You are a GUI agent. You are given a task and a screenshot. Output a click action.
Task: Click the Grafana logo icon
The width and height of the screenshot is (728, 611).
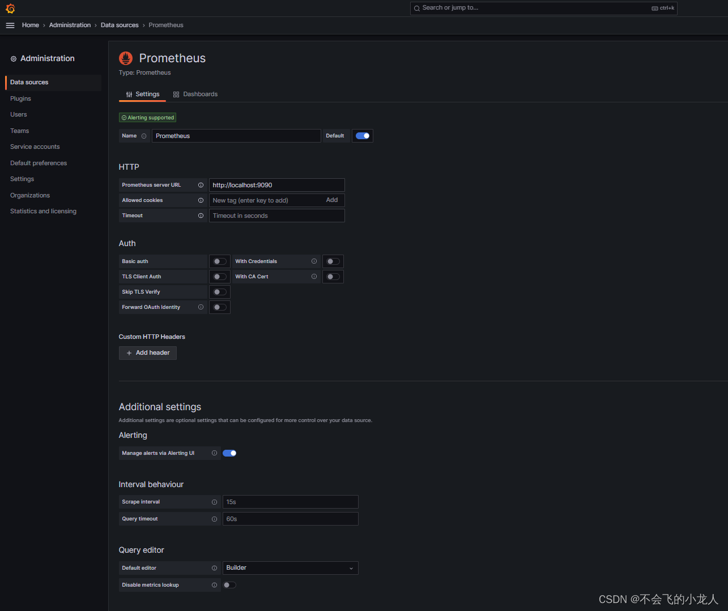(10, 8)
